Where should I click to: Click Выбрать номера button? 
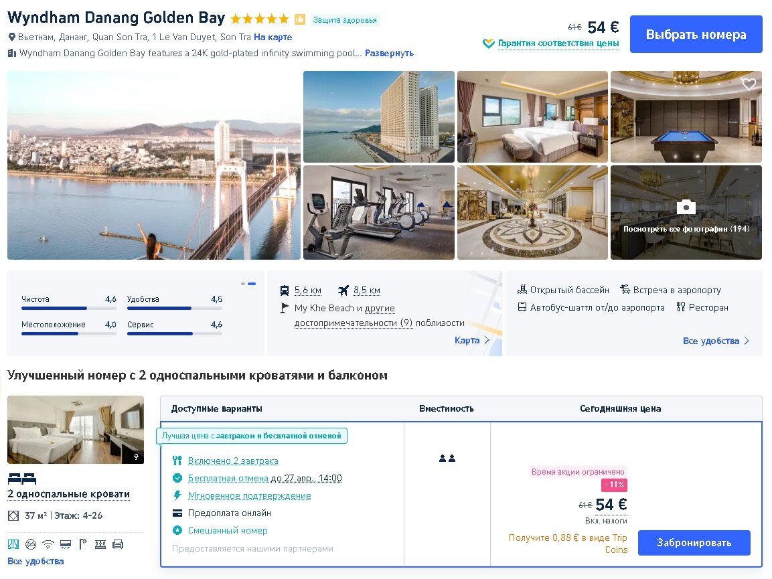point(696,34)
